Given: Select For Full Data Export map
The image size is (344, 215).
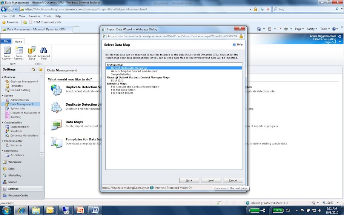Looking at the screenshot, I should [123, 90].
